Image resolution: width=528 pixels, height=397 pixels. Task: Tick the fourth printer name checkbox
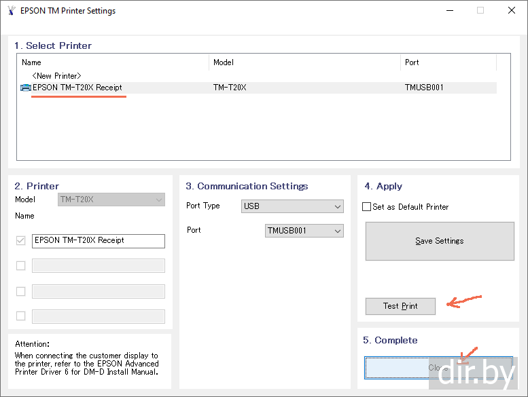(x=20, y=316)
